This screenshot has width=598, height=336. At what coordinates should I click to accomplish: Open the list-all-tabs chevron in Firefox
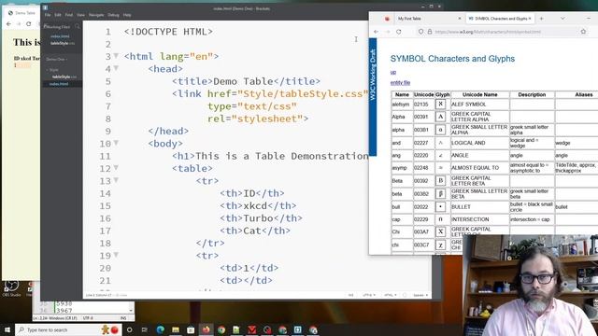coord(562,19)
